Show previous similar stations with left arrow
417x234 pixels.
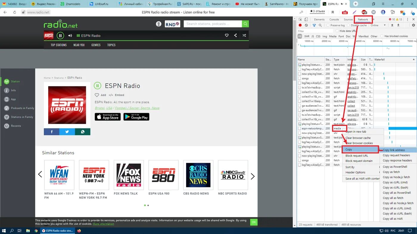tap(40, 174)
